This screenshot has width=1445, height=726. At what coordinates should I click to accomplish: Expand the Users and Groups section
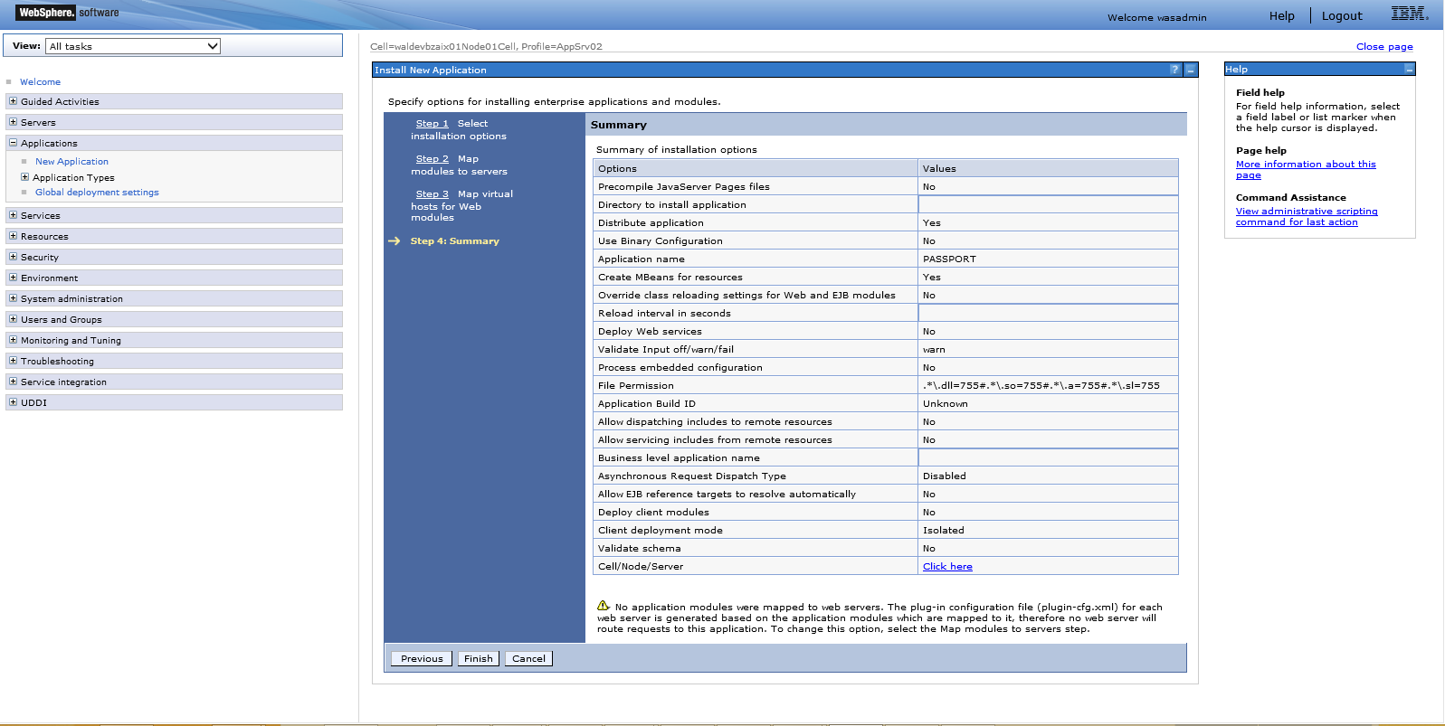[13, 319]
